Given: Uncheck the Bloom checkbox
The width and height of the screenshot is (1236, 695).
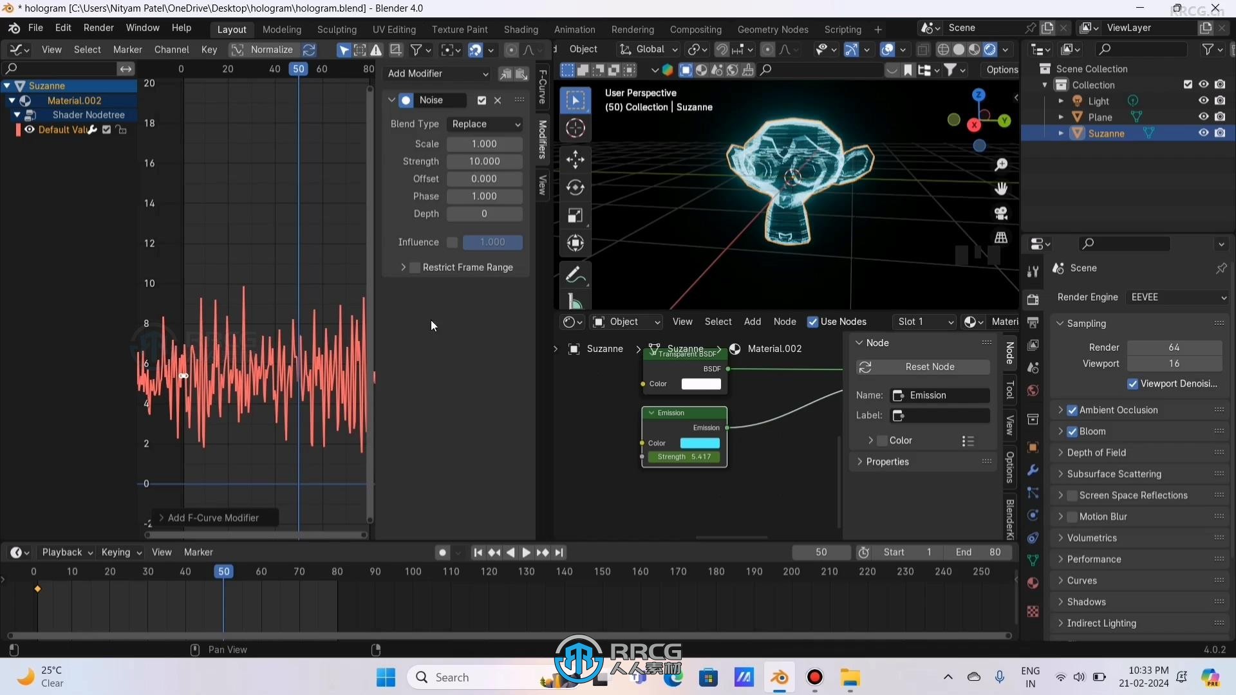Looking at the screenshot, I should click(1072, 431).
